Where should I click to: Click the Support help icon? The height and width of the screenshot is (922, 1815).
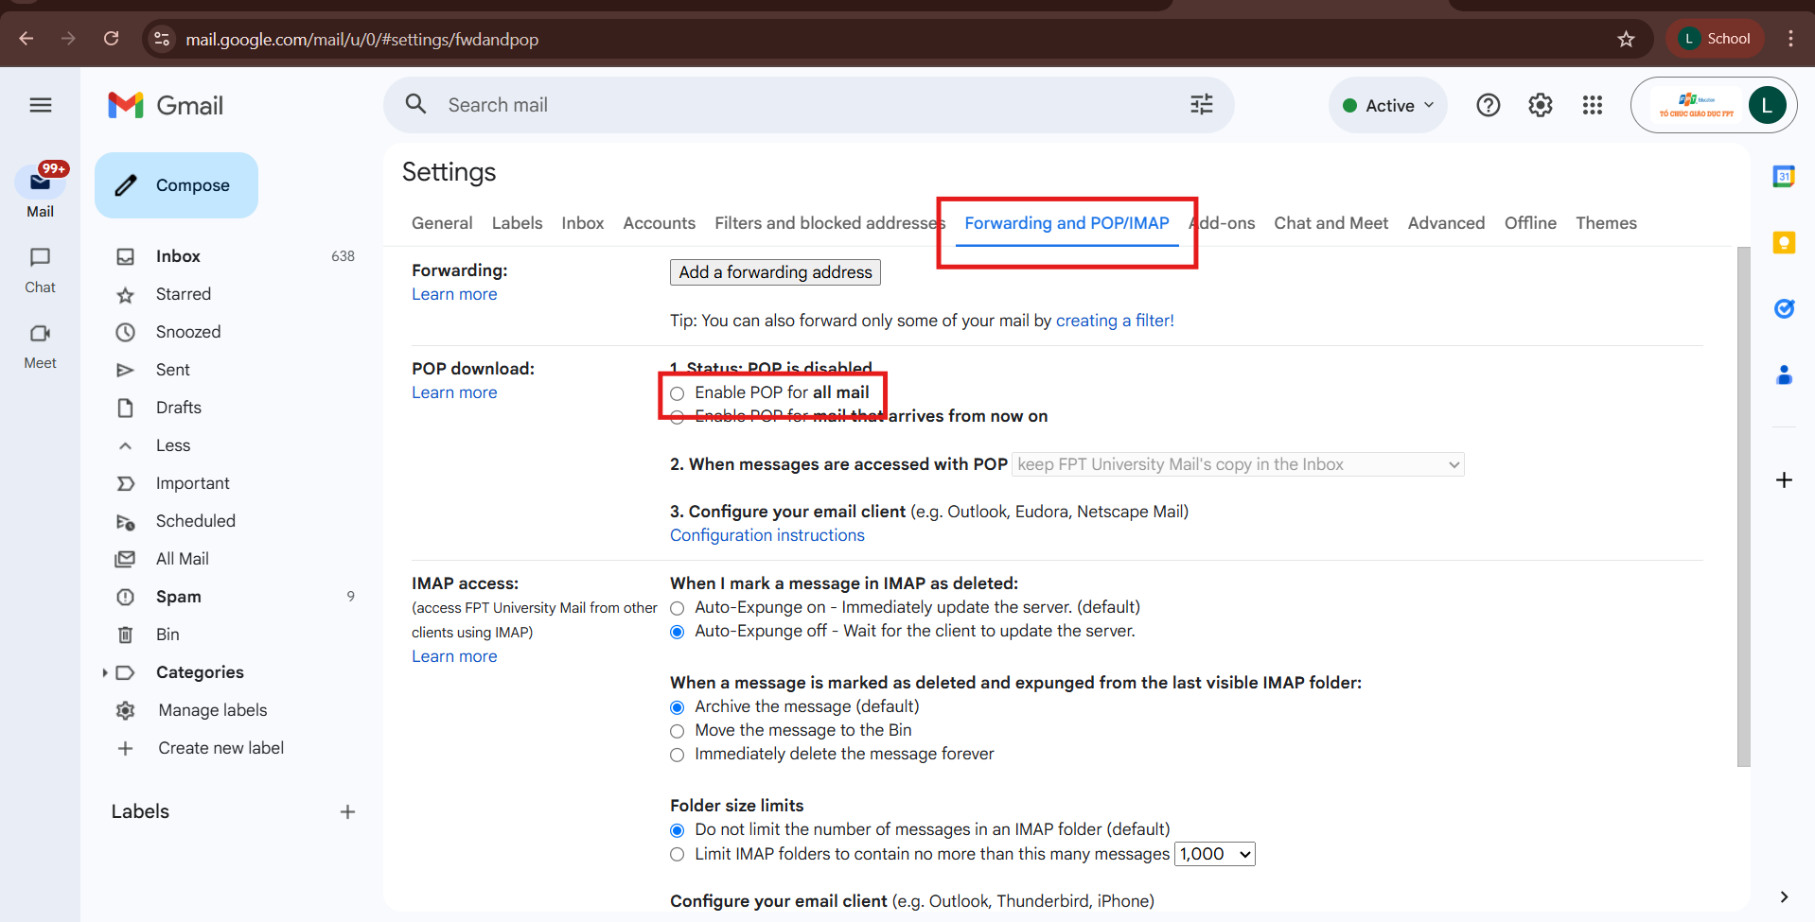point(1488,105)
